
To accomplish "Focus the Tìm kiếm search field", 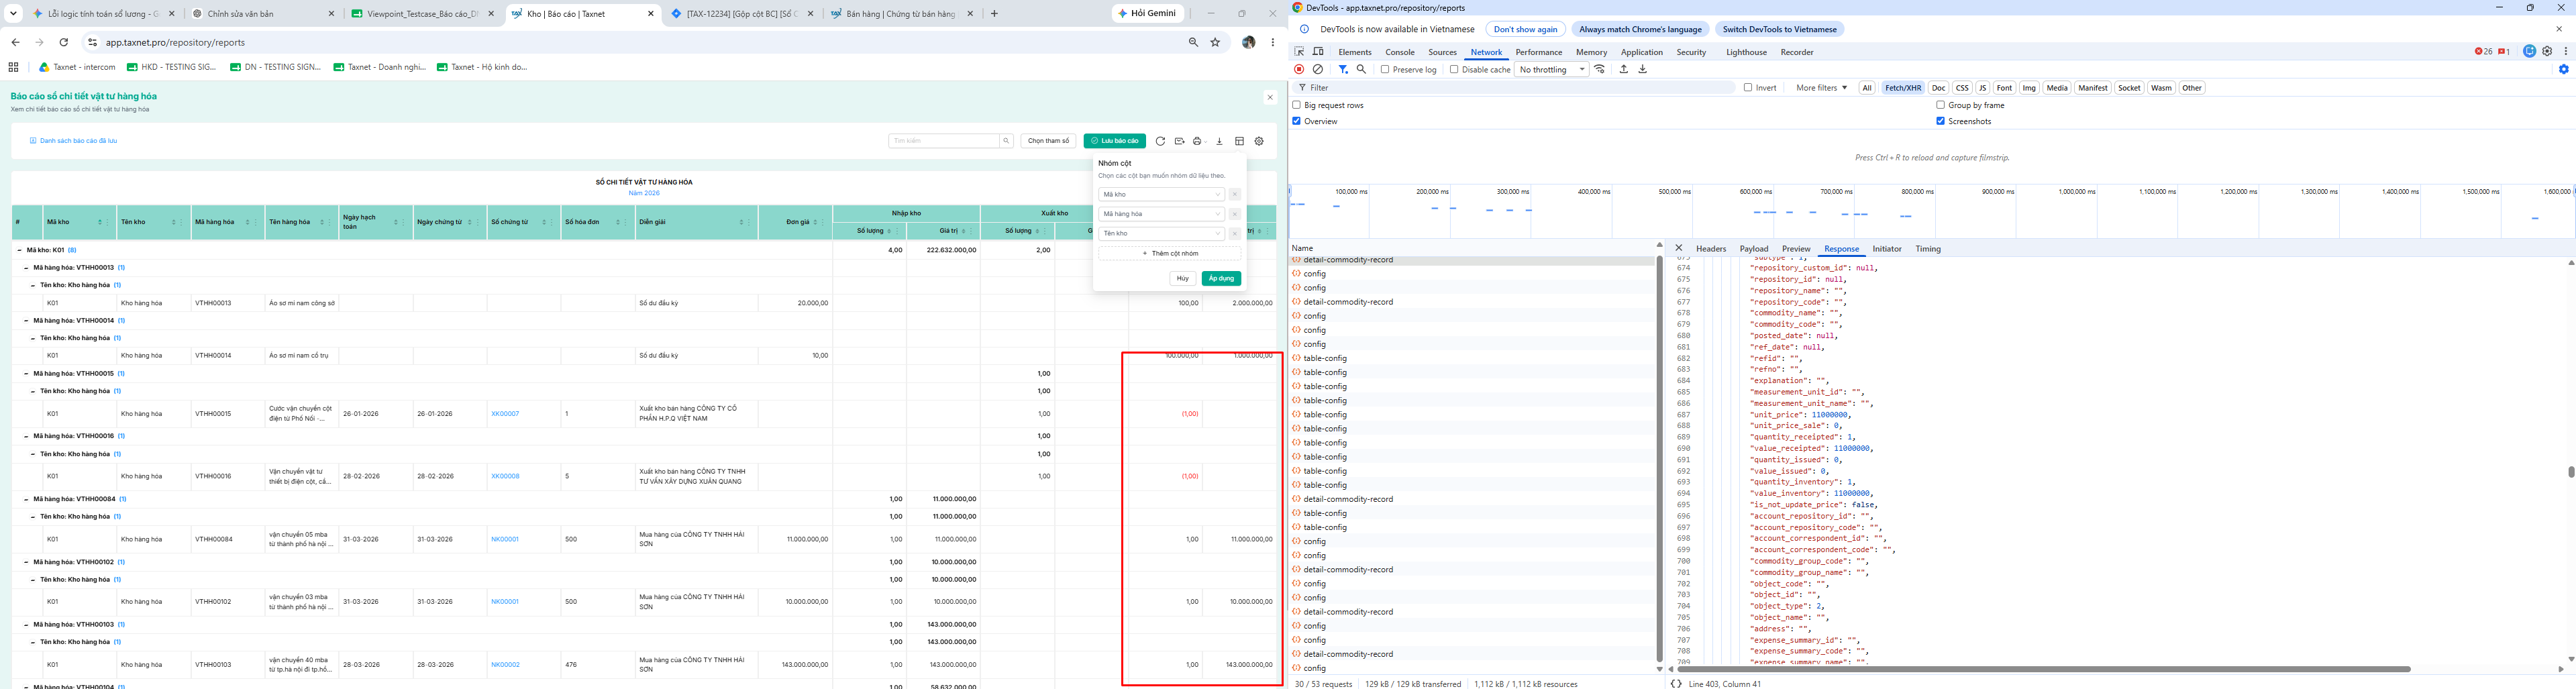I will tap(943, 141).
